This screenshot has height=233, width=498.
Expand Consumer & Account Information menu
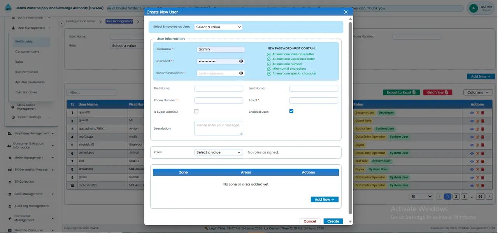tap(31, 145)
